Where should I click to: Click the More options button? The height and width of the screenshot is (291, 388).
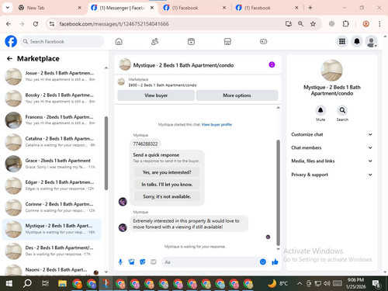tap(237, 95)
